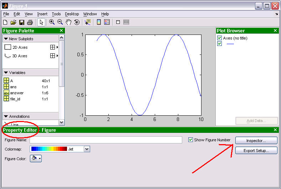The height and width of the screenshot is (189, 281).
Task: Save the figure with the floppy icon
Action: coord(22,22)
